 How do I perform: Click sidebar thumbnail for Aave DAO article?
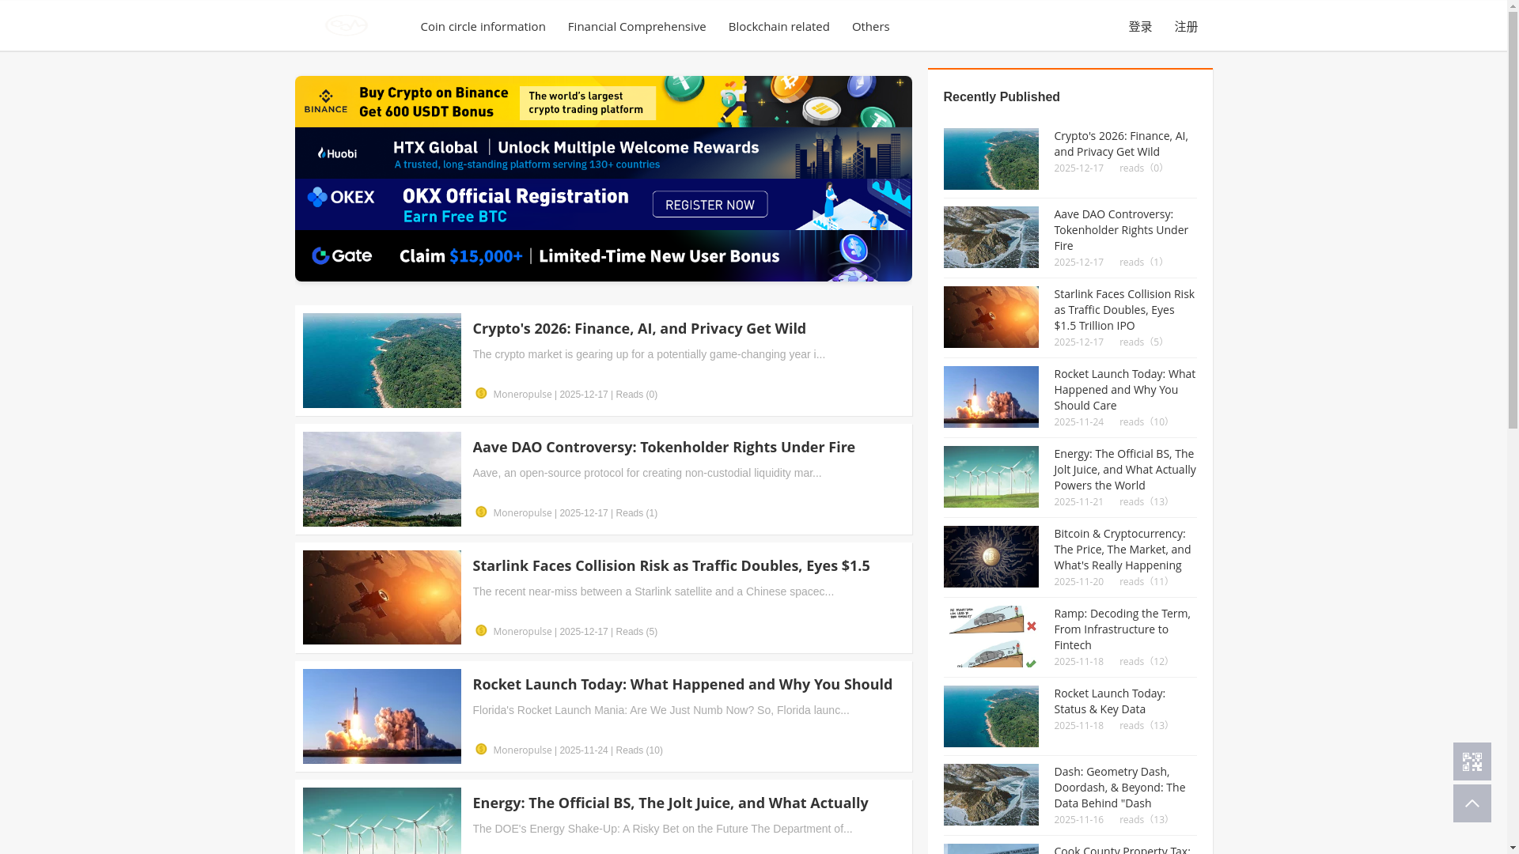click(x=991, y=237)
